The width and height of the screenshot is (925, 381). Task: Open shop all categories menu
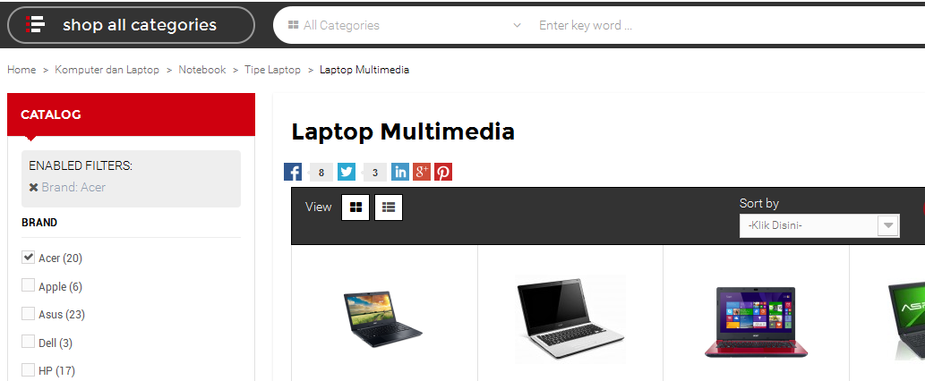pos(131,25)
